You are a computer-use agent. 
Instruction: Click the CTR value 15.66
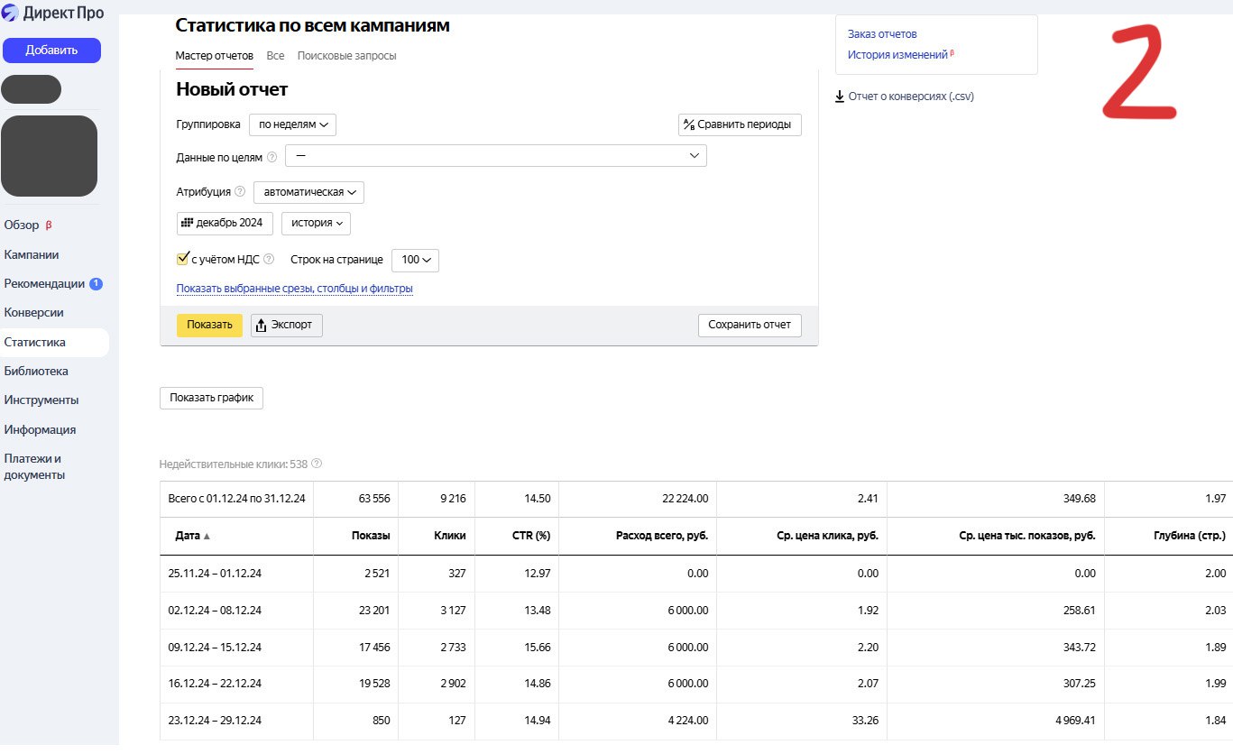coord(538,648)
